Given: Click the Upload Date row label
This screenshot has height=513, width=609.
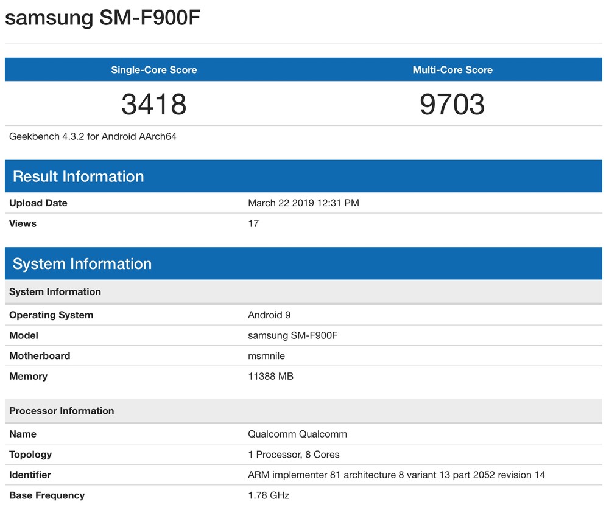Looking at the screenshot, I should [38, 203].
